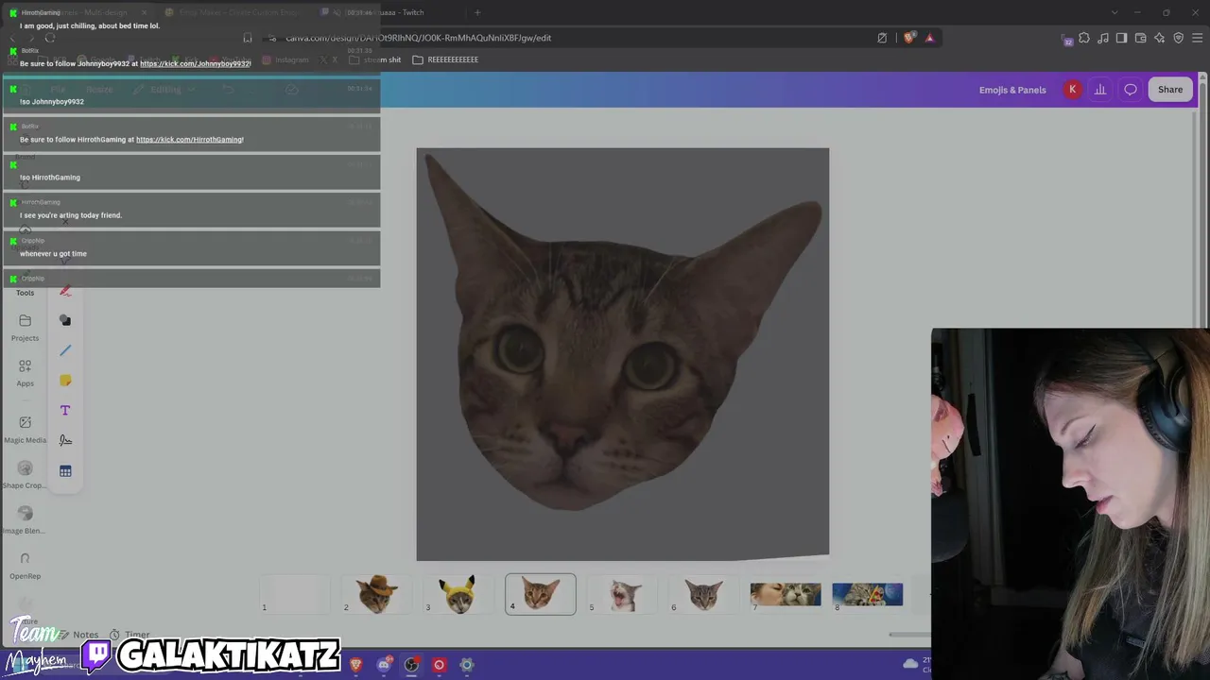Open Magic Media app in sidebar
The image size is (1210, 680).
(25, 430)
